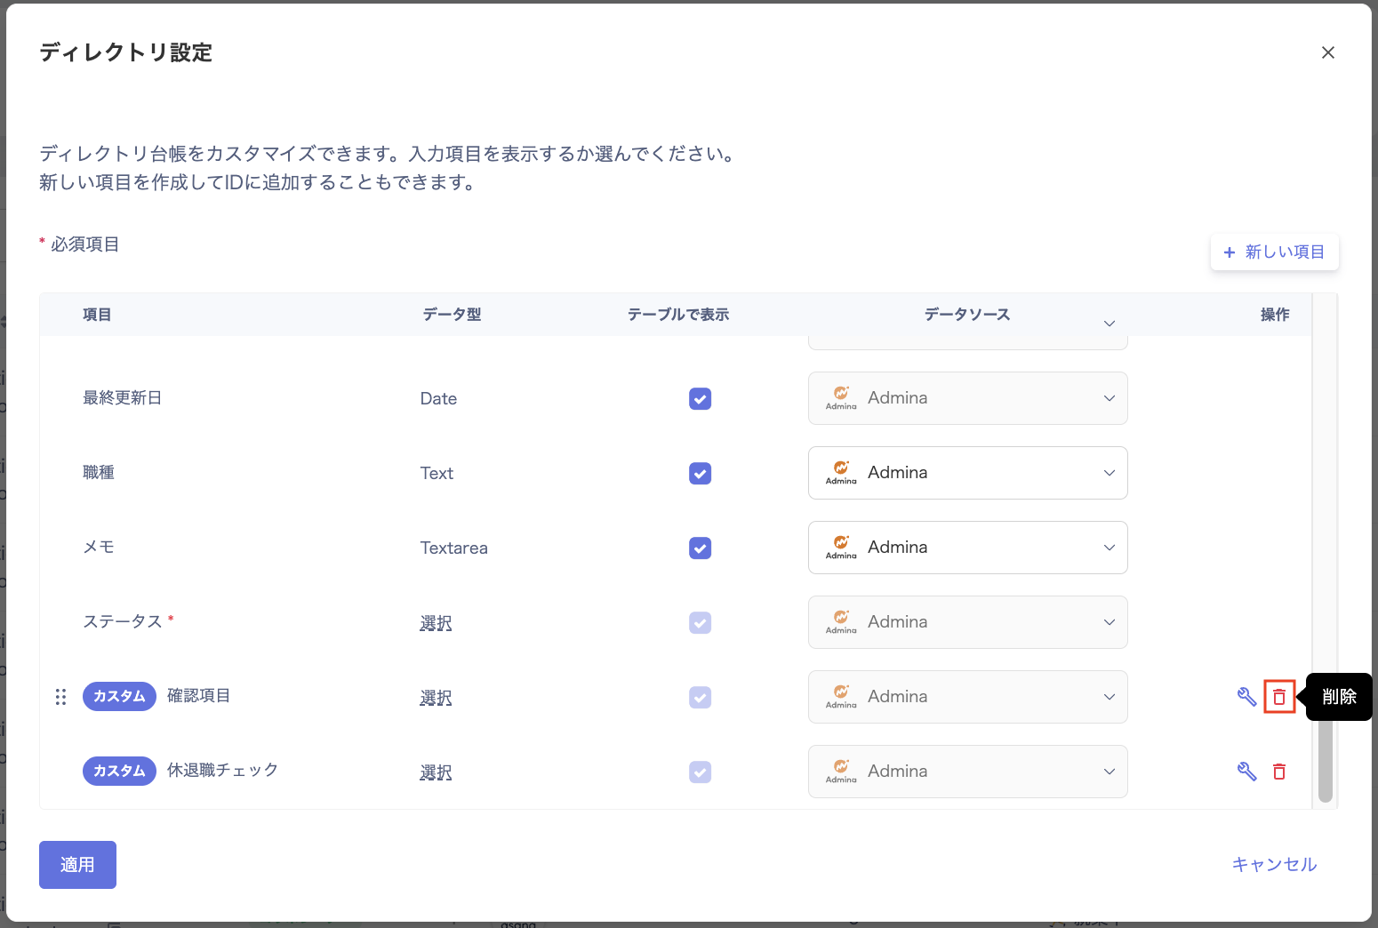This screenshot has width=1378, height=928.
Task: Expand the メモ data source dropdown
Action: [1109, 548]
